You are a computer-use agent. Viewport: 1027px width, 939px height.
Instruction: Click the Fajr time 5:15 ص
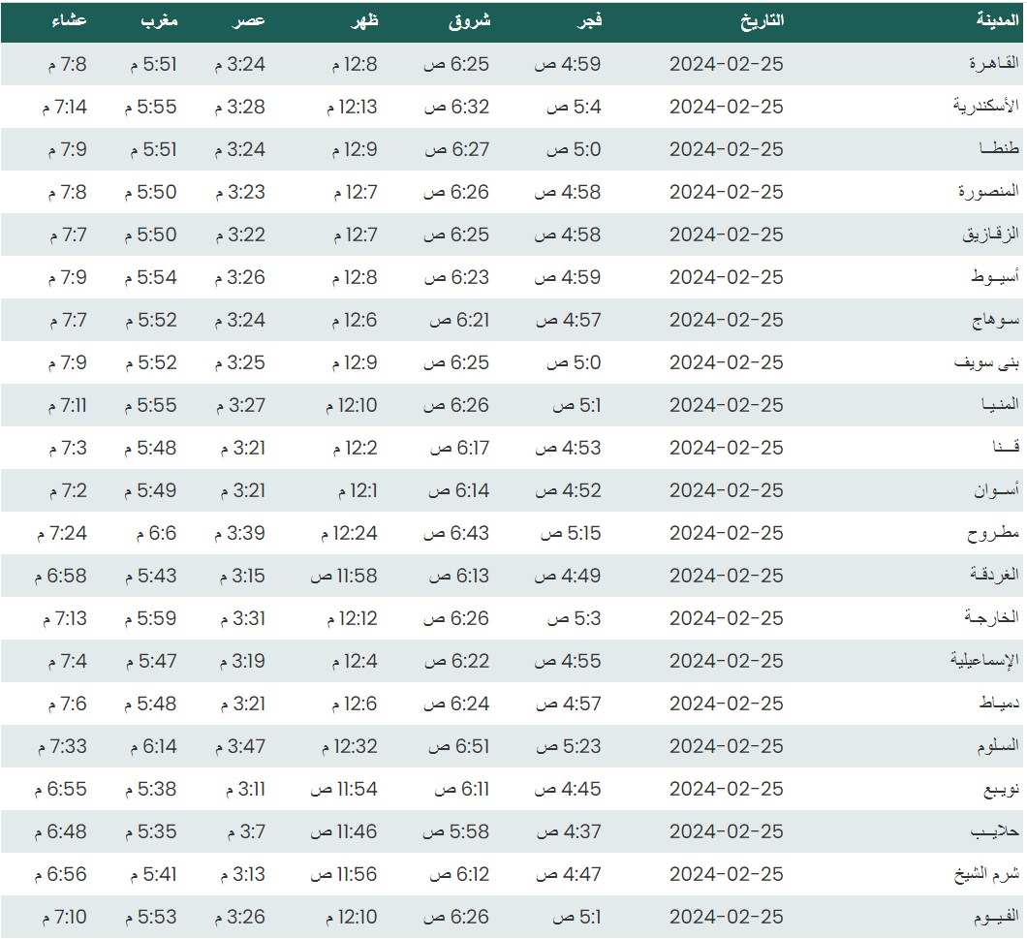pos(577,533)
